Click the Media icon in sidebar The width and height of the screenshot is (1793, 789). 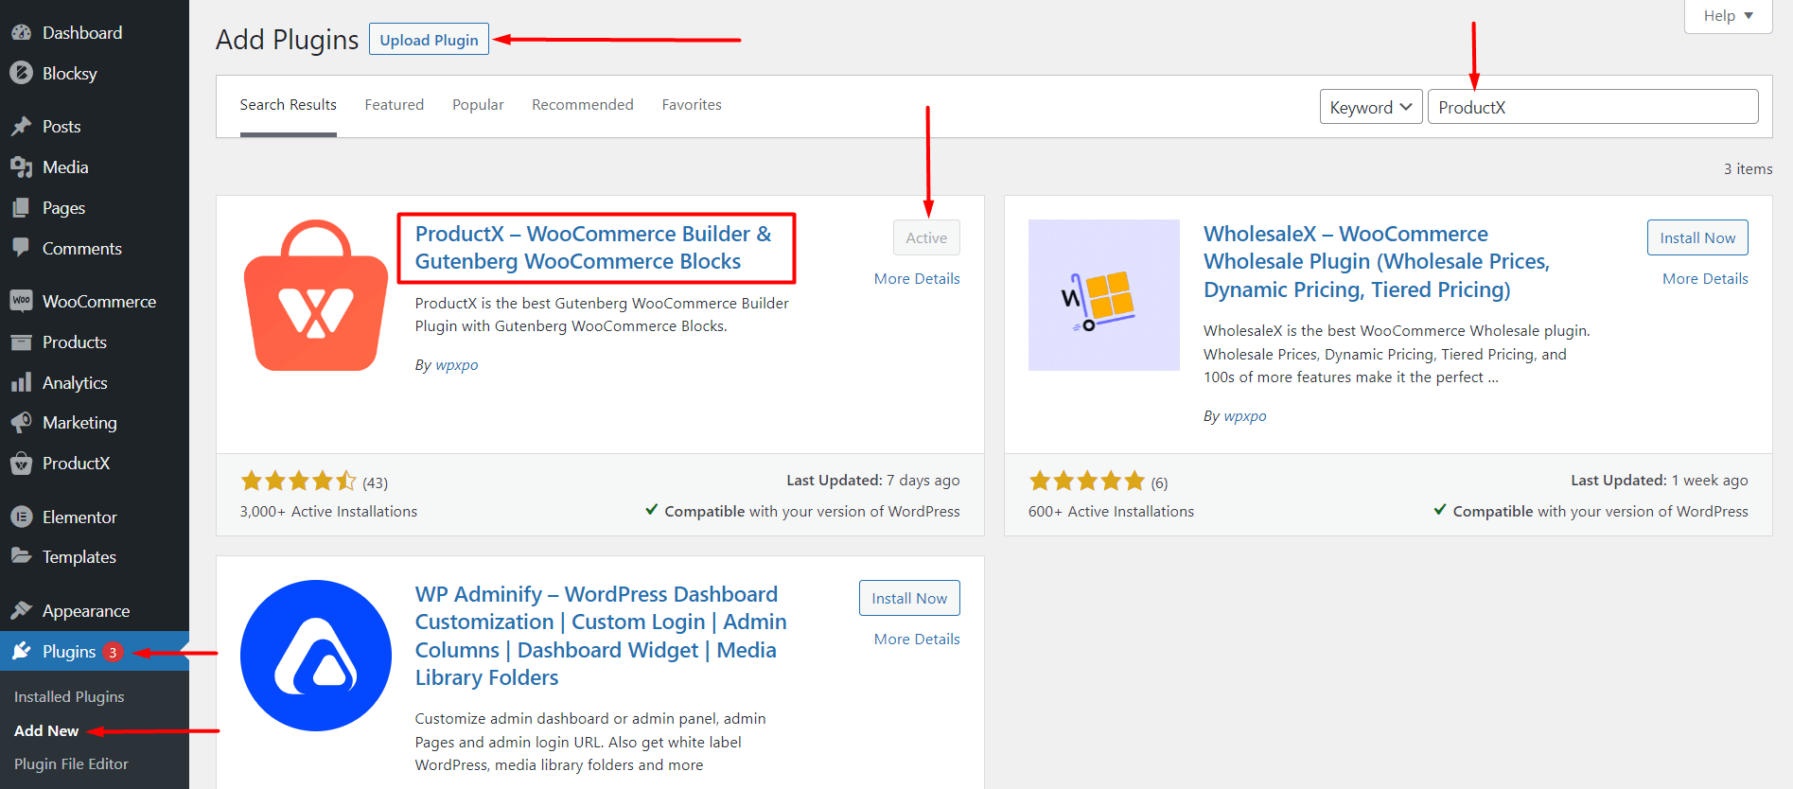point(21,167)
